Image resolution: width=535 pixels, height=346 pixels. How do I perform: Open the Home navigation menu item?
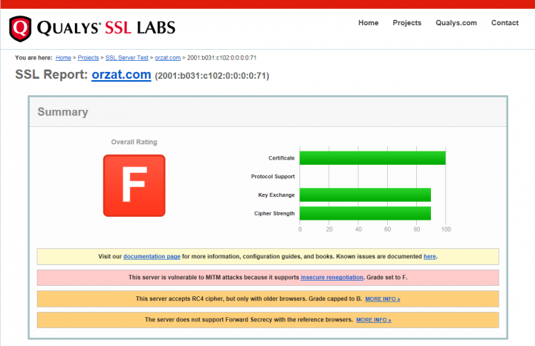point(368,23)
